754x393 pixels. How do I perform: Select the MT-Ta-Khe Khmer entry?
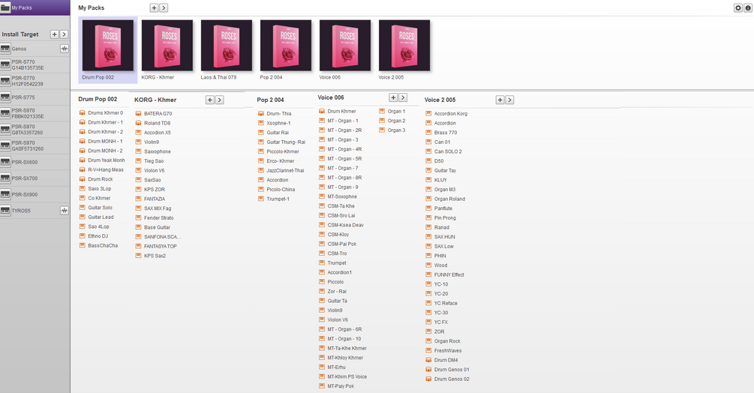click(347, 348)
